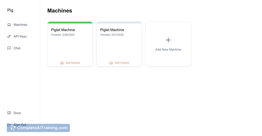Click the laptop icon beside Machines in sidebar
The height and width of the screenshot is (136, 262).
(x=9, y=25)
